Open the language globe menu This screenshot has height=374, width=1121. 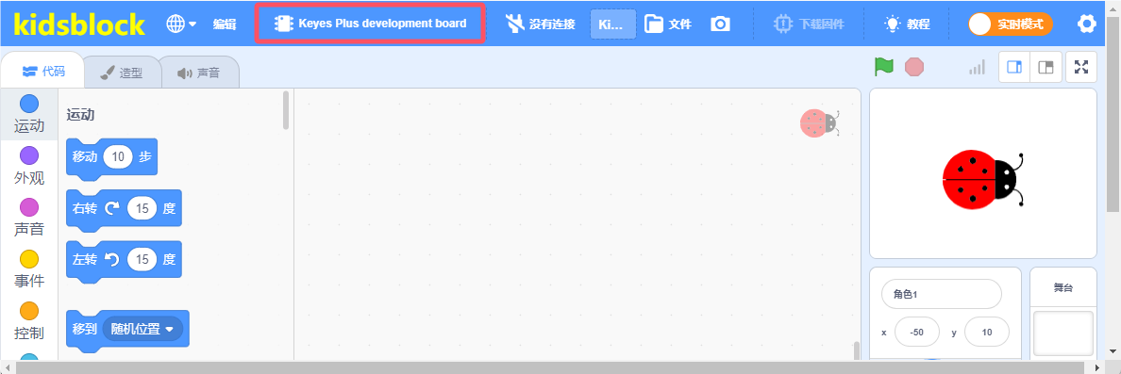click(x=181, y=24)
